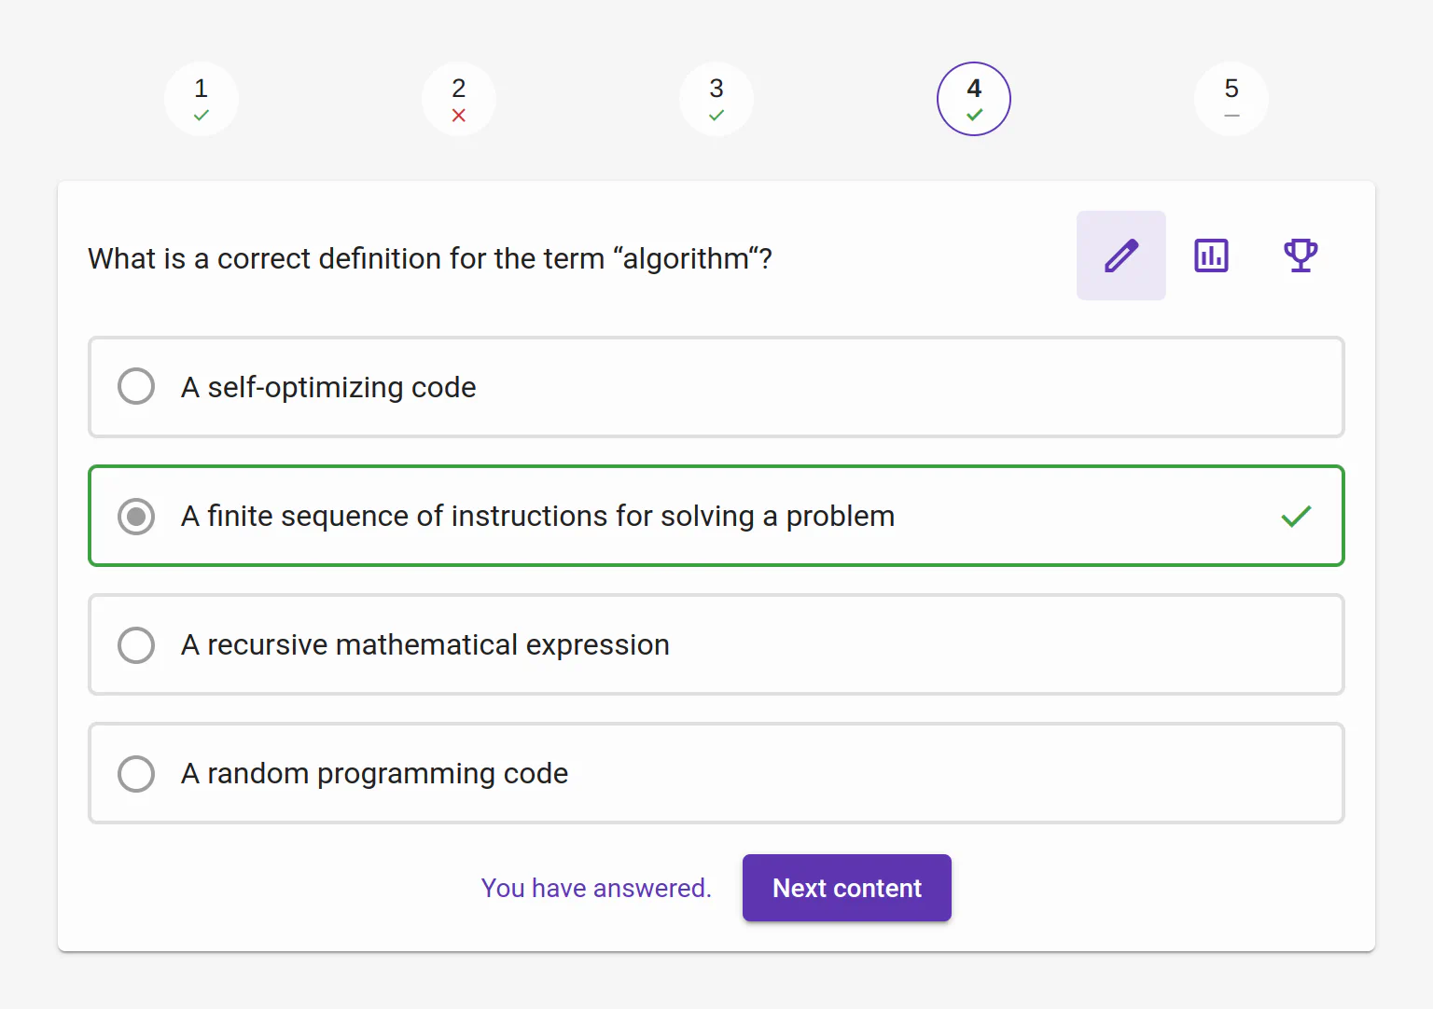The width and height of the screenshot is (1433, 1009).
Task: Click the dash indicator under step 5
Action: tap(1231, 116)
